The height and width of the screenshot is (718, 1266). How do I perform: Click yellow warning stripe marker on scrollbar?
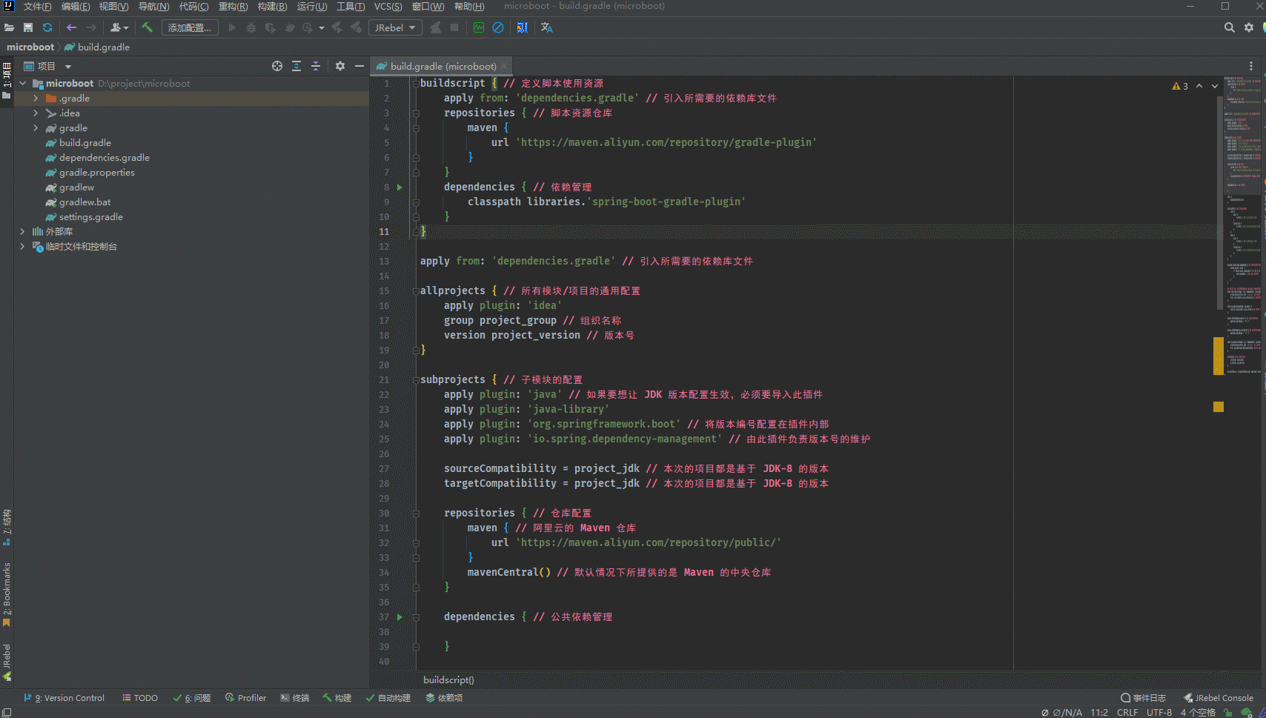(1219, 356)
